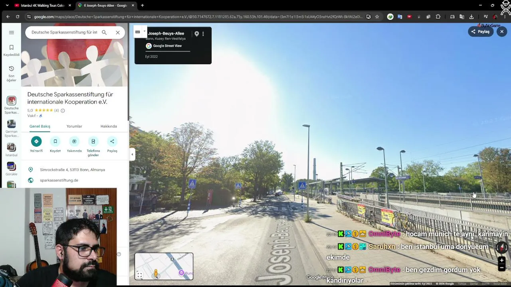Image resolution: width=511 pixels, height=287 pixels.
Task: Switch to the Yorumlar tab
Action: pos(74,126)
